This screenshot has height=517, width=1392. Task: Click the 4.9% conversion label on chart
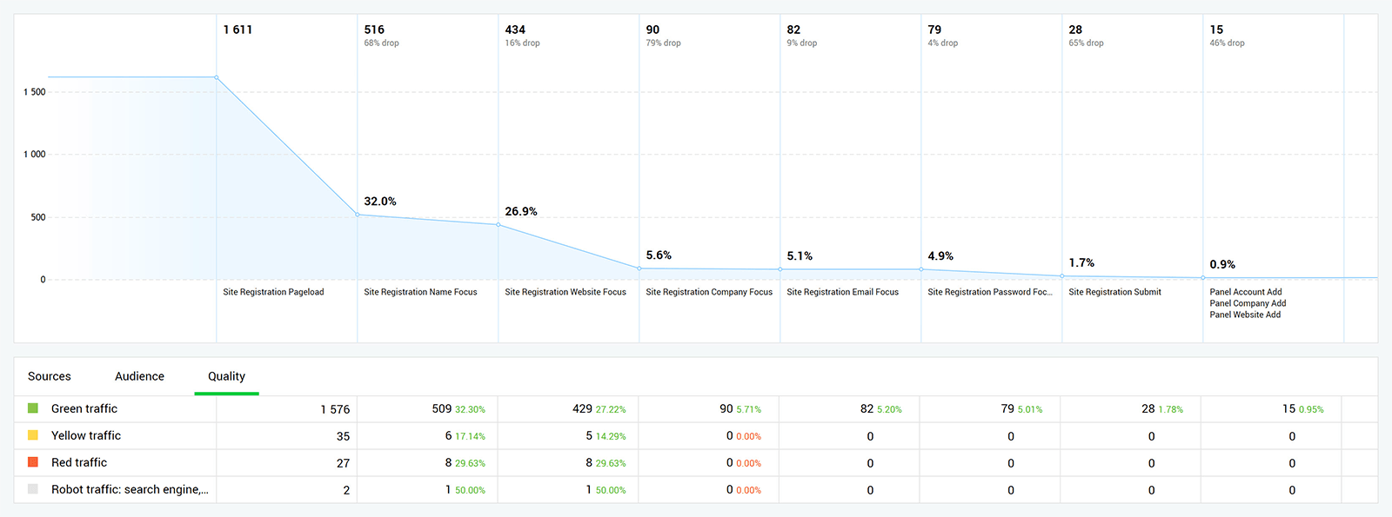[x=940, y=255]
